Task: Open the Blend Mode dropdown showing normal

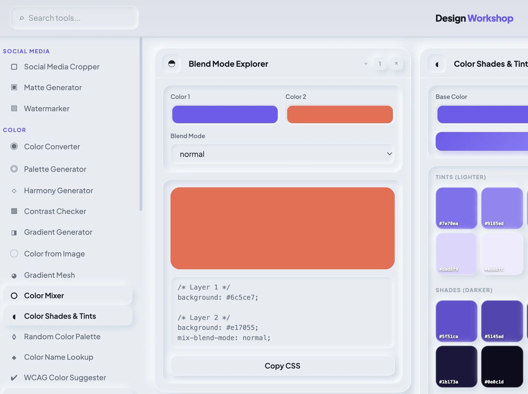Action: pos(282,154)
